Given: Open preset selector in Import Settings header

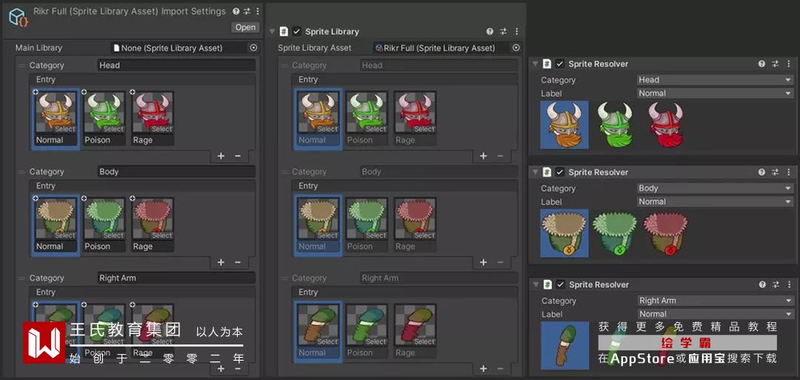Looking at the screenshot, I should coord(247,11).
